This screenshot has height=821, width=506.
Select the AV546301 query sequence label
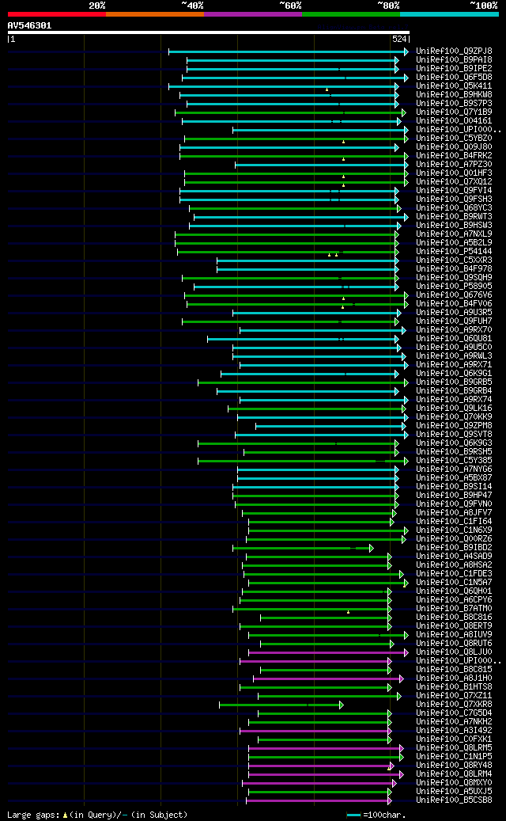pyautogui.click(x=29, y=25)
